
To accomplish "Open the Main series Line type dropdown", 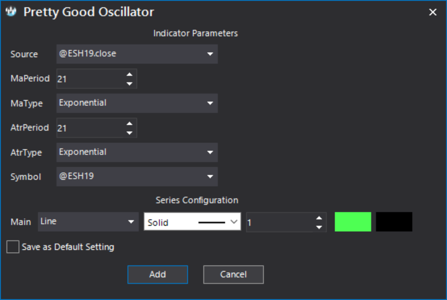I will pos(88,222).
